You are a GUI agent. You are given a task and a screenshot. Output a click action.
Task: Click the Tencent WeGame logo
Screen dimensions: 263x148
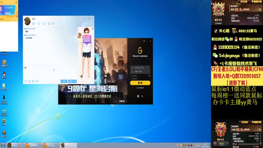(x=140, y=52)
